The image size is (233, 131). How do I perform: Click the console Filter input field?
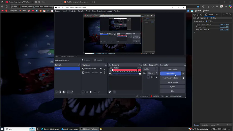pos(221,18)
